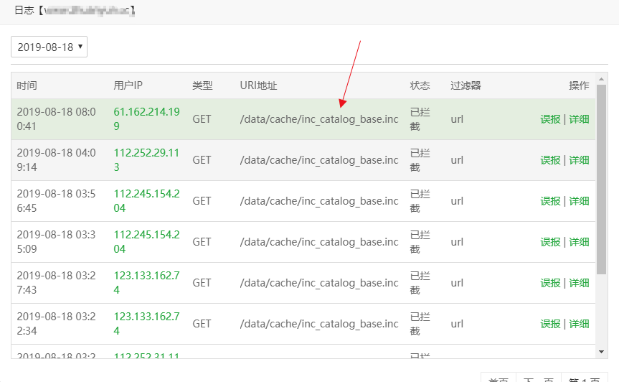Click 详细 in the 03:56:45 row

point(579,201)
